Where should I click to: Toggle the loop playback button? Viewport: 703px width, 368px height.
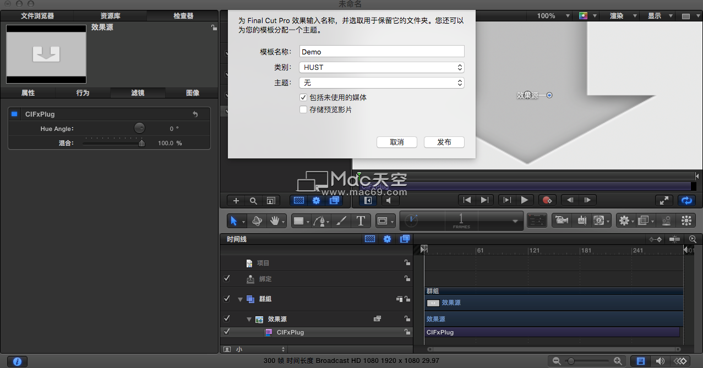[686, 200]
